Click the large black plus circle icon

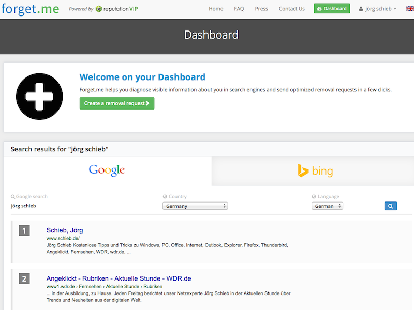(39, 97)
